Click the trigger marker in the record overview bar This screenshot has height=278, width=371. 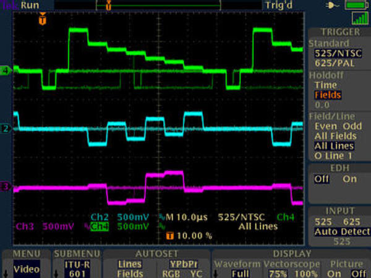click(108, 5)
